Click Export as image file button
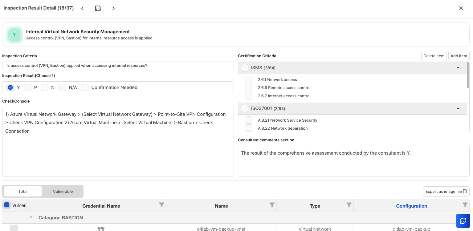 (x=446, y=191)
